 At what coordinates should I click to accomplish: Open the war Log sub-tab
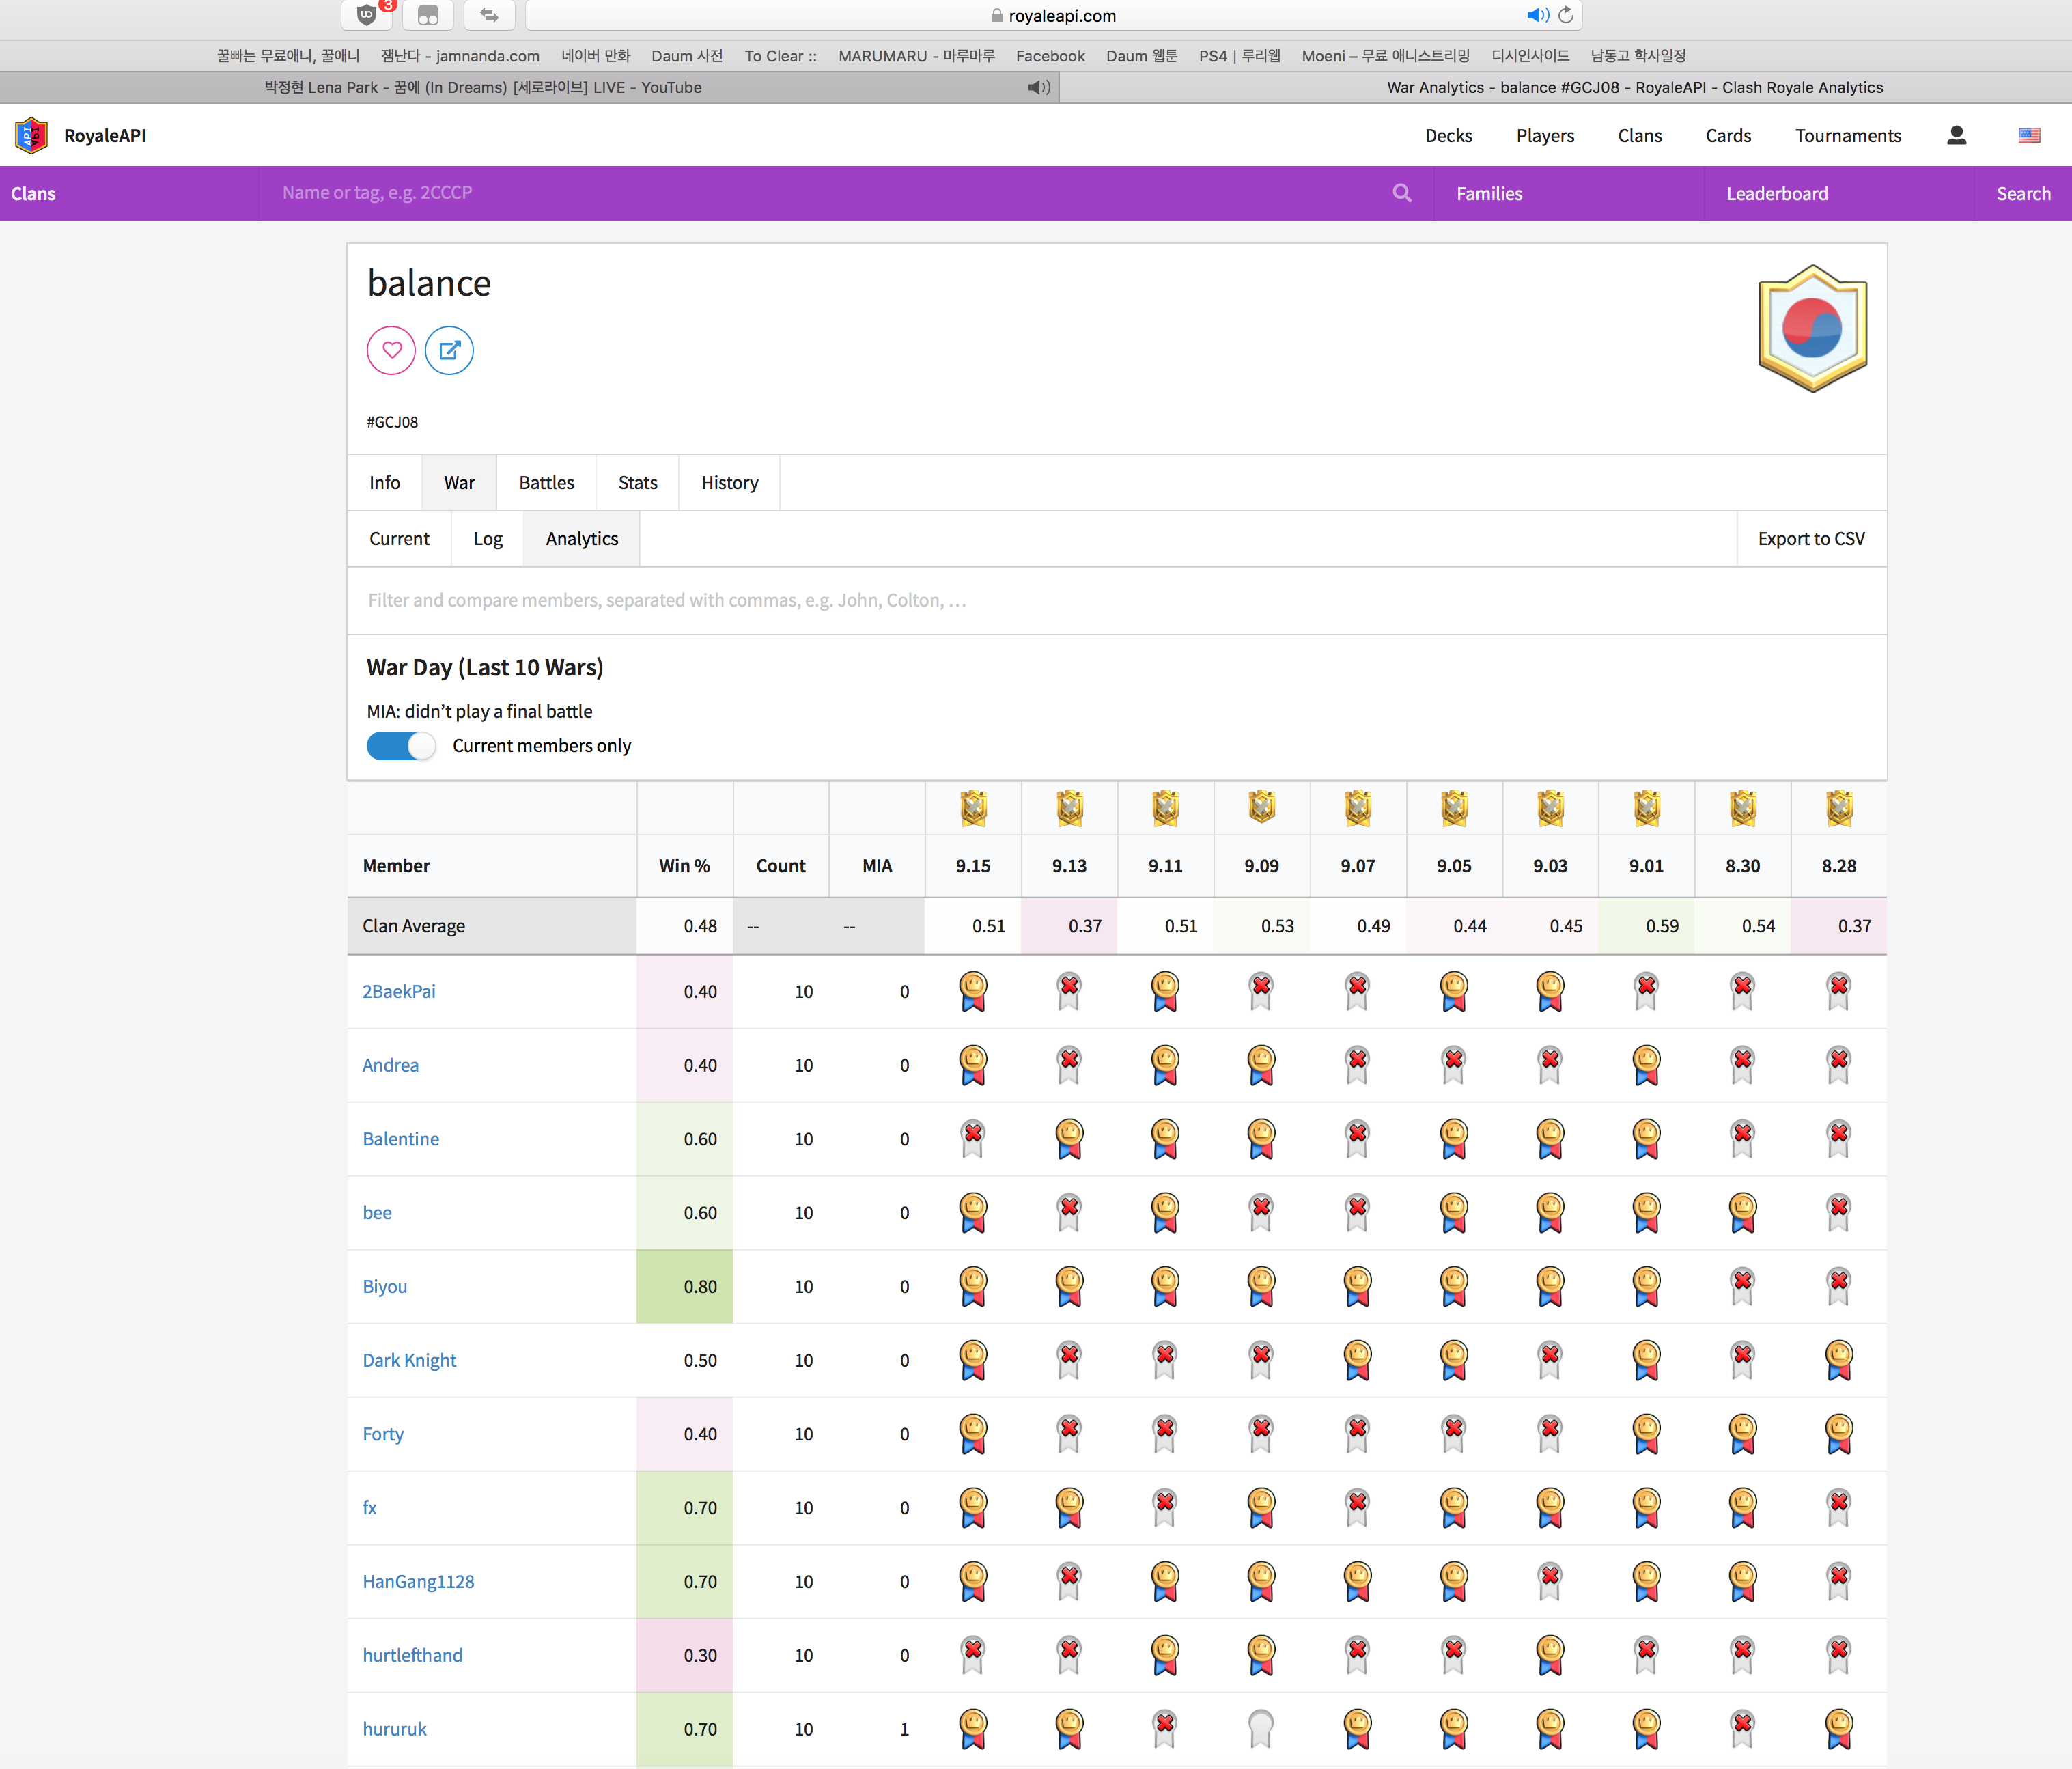487,539
